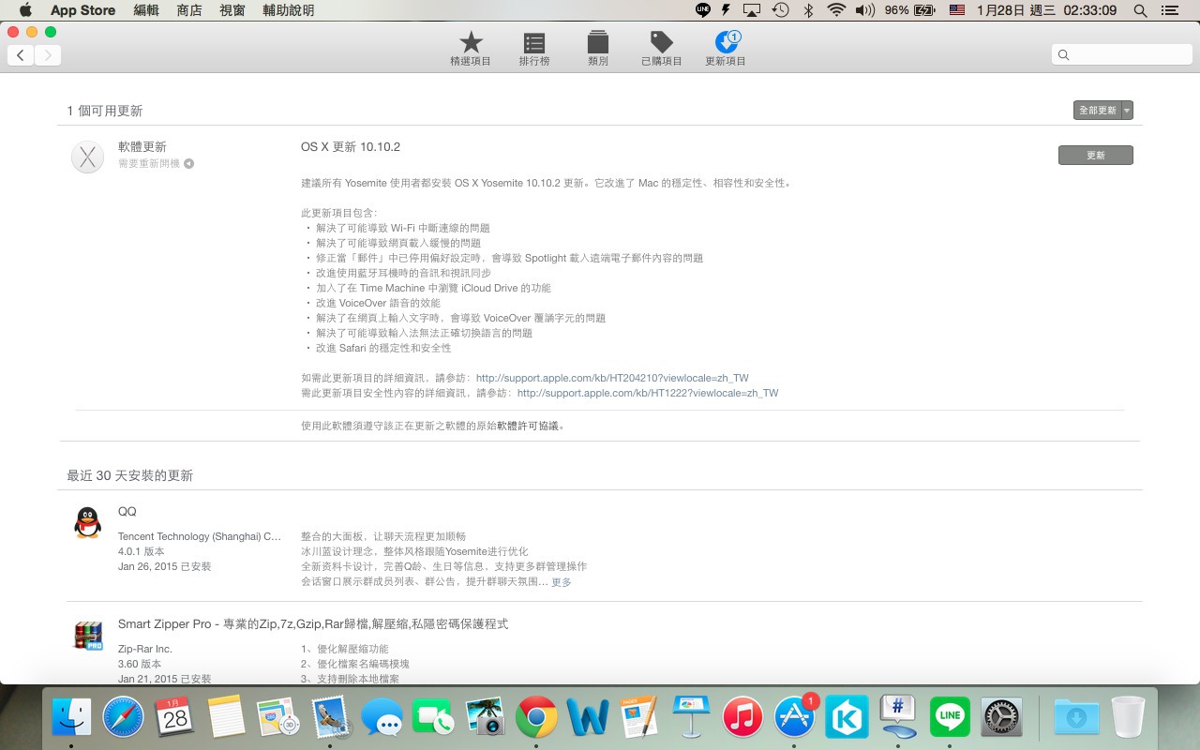Open Finder from the Dock
Screen dimensions: 1200x750
pyautogui.click(x=71, y=718)
